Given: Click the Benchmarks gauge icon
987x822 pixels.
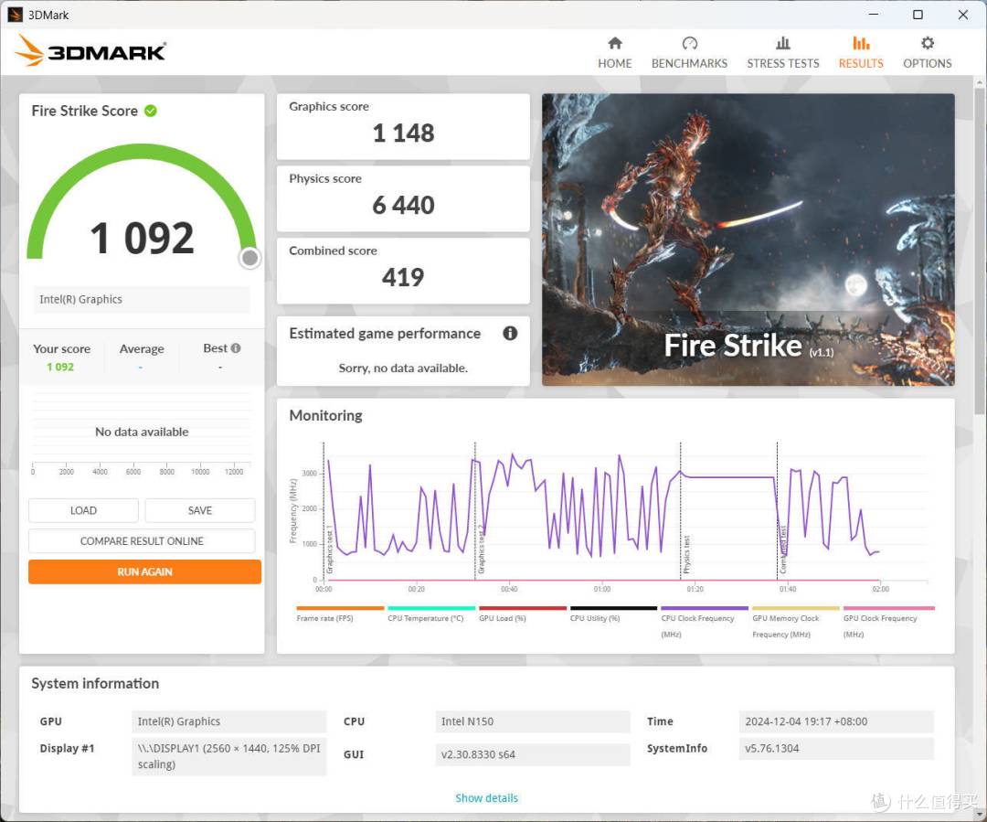Looking at the screenshot, I should [689, 43].
